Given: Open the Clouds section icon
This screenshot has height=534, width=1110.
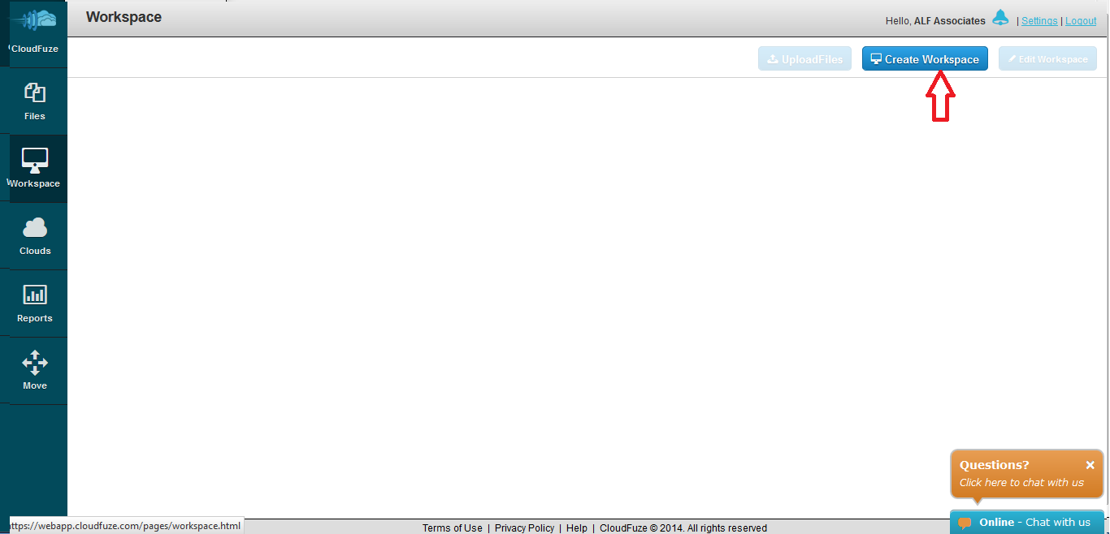Looking at the screenshot, I should pos(35,228).
